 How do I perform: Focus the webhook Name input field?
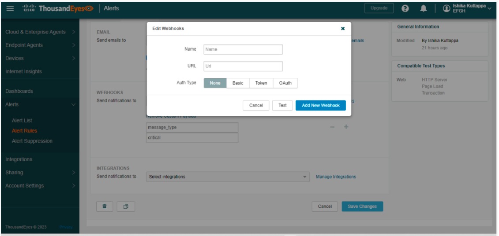coord(243,50)
